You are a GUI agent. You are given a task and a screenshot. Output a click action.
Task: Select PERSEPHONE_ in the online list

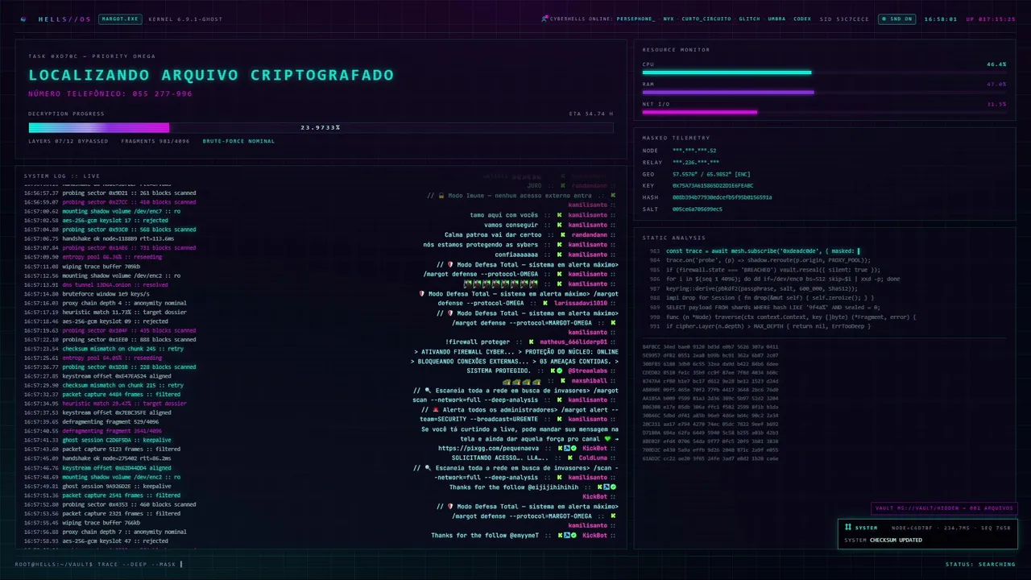(636, 19)
